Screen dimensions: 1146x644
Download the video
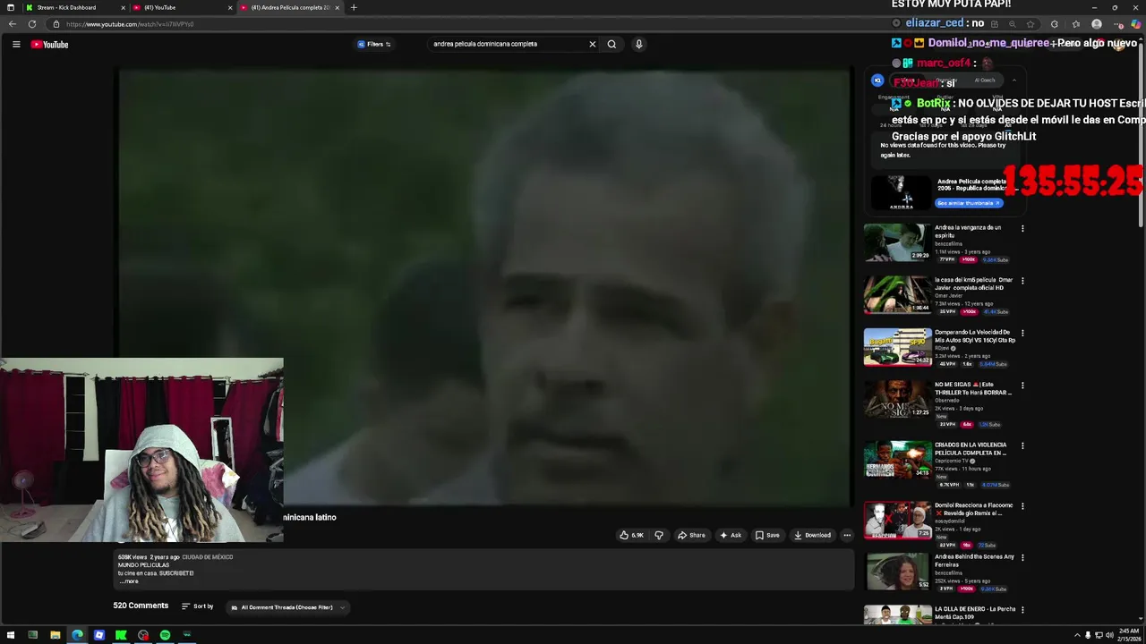812,535
